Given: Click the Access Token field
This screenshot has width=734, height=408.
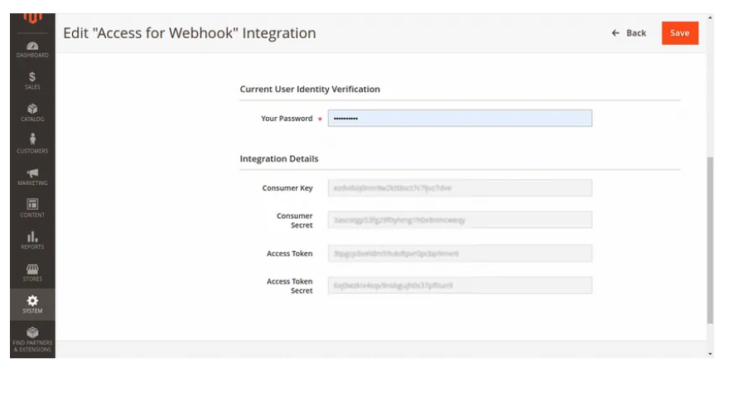Looking at the screenshot, I should pos(460,253).
